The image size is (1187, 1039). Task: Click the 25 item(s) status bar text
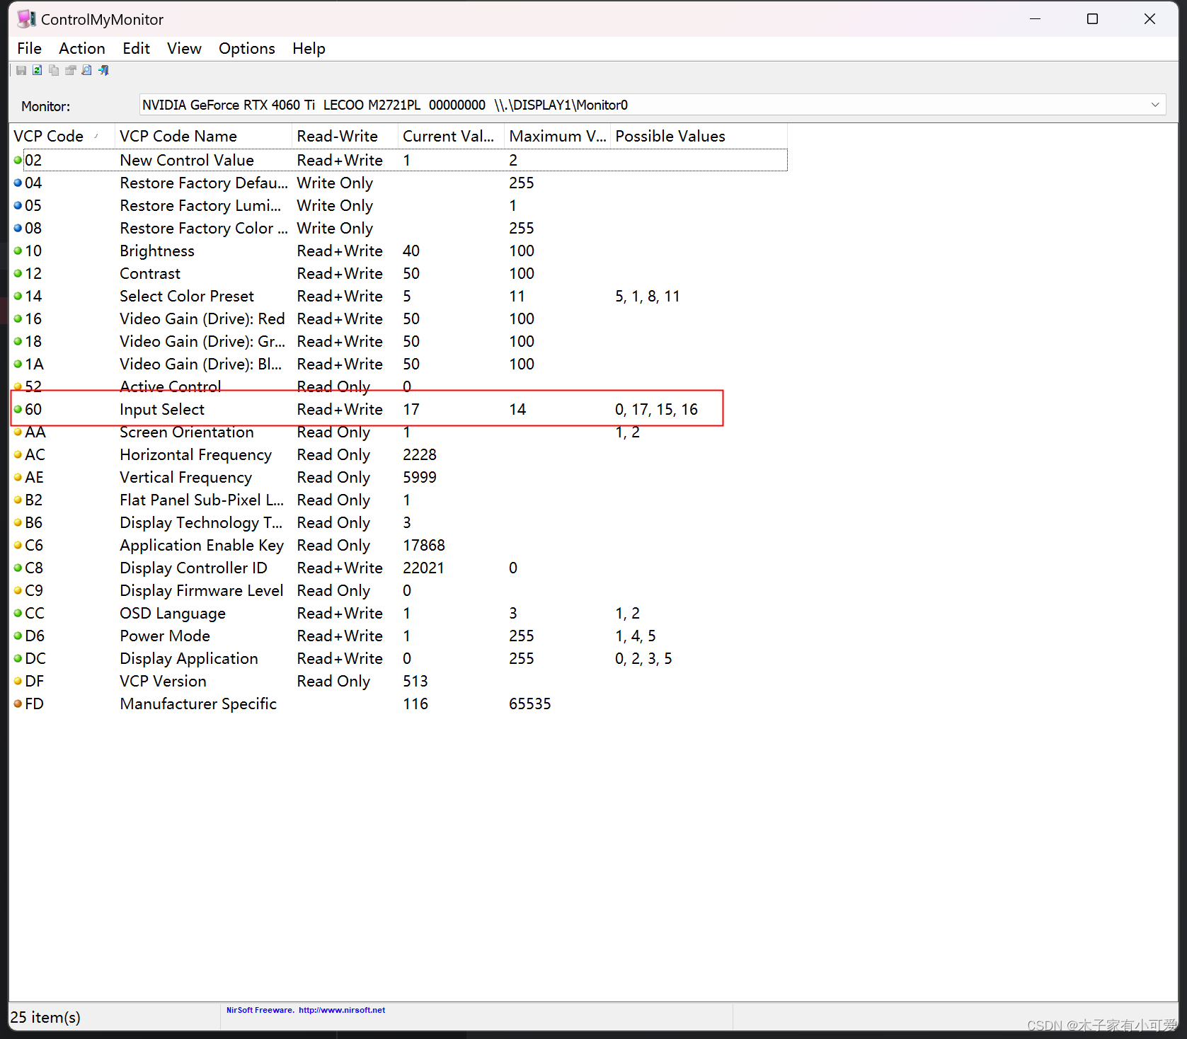(45, 1017)
